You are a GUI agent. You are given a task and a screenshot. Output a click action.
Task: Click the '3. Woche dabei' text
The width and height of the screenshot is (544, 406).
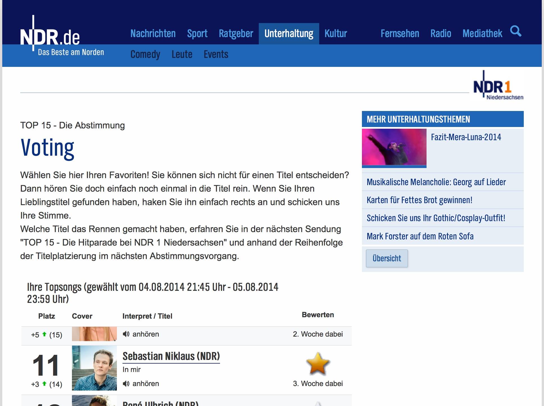318,384
